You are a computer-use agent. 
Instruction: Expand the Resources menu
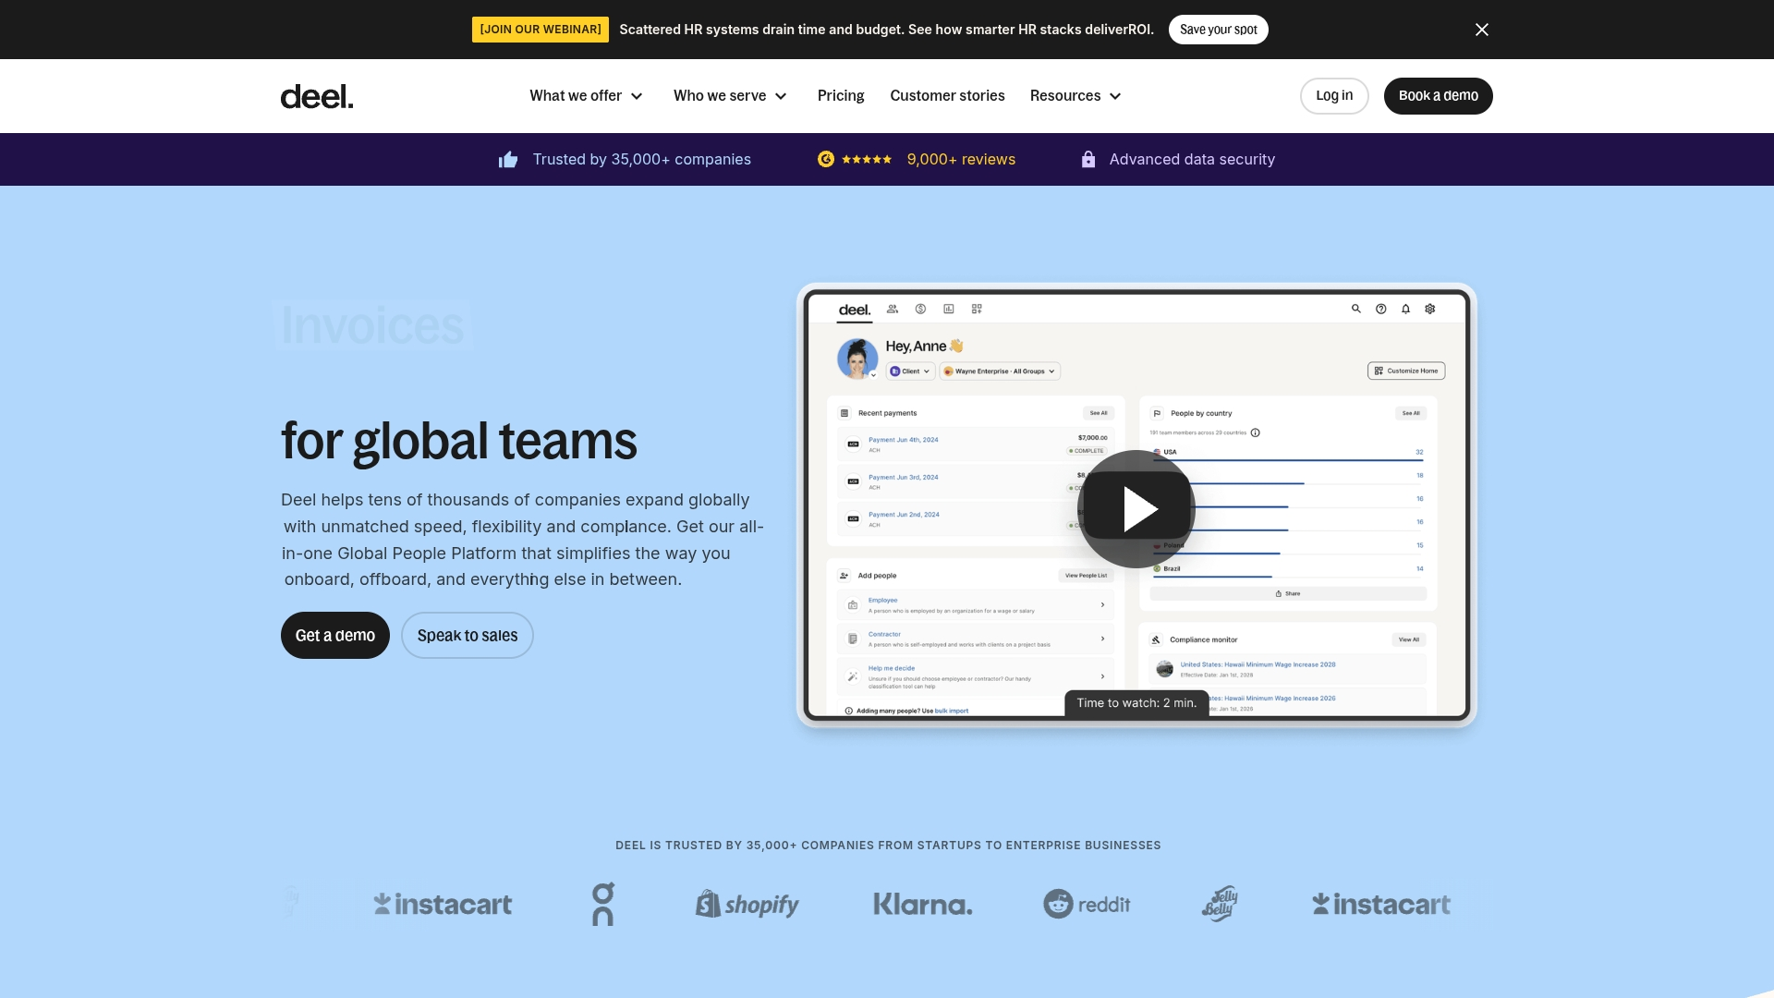(1075, 96)
